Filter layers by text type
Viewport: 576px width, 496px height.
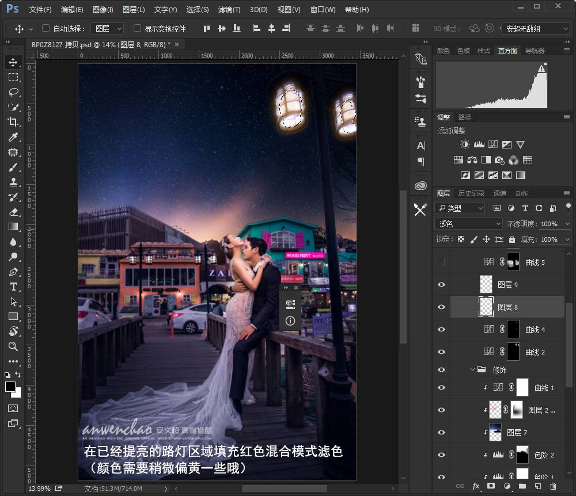coord(525,208)
